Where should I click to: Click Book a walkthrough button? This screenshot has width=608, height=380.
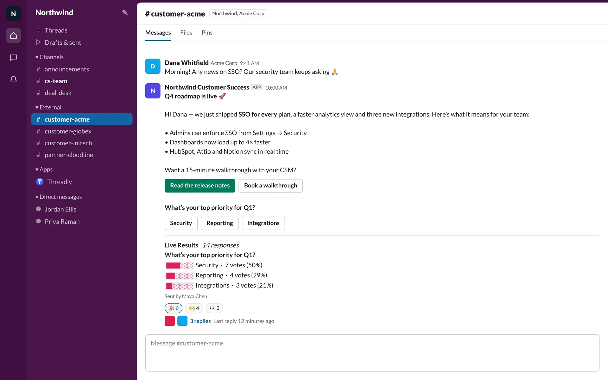point(270,186)
